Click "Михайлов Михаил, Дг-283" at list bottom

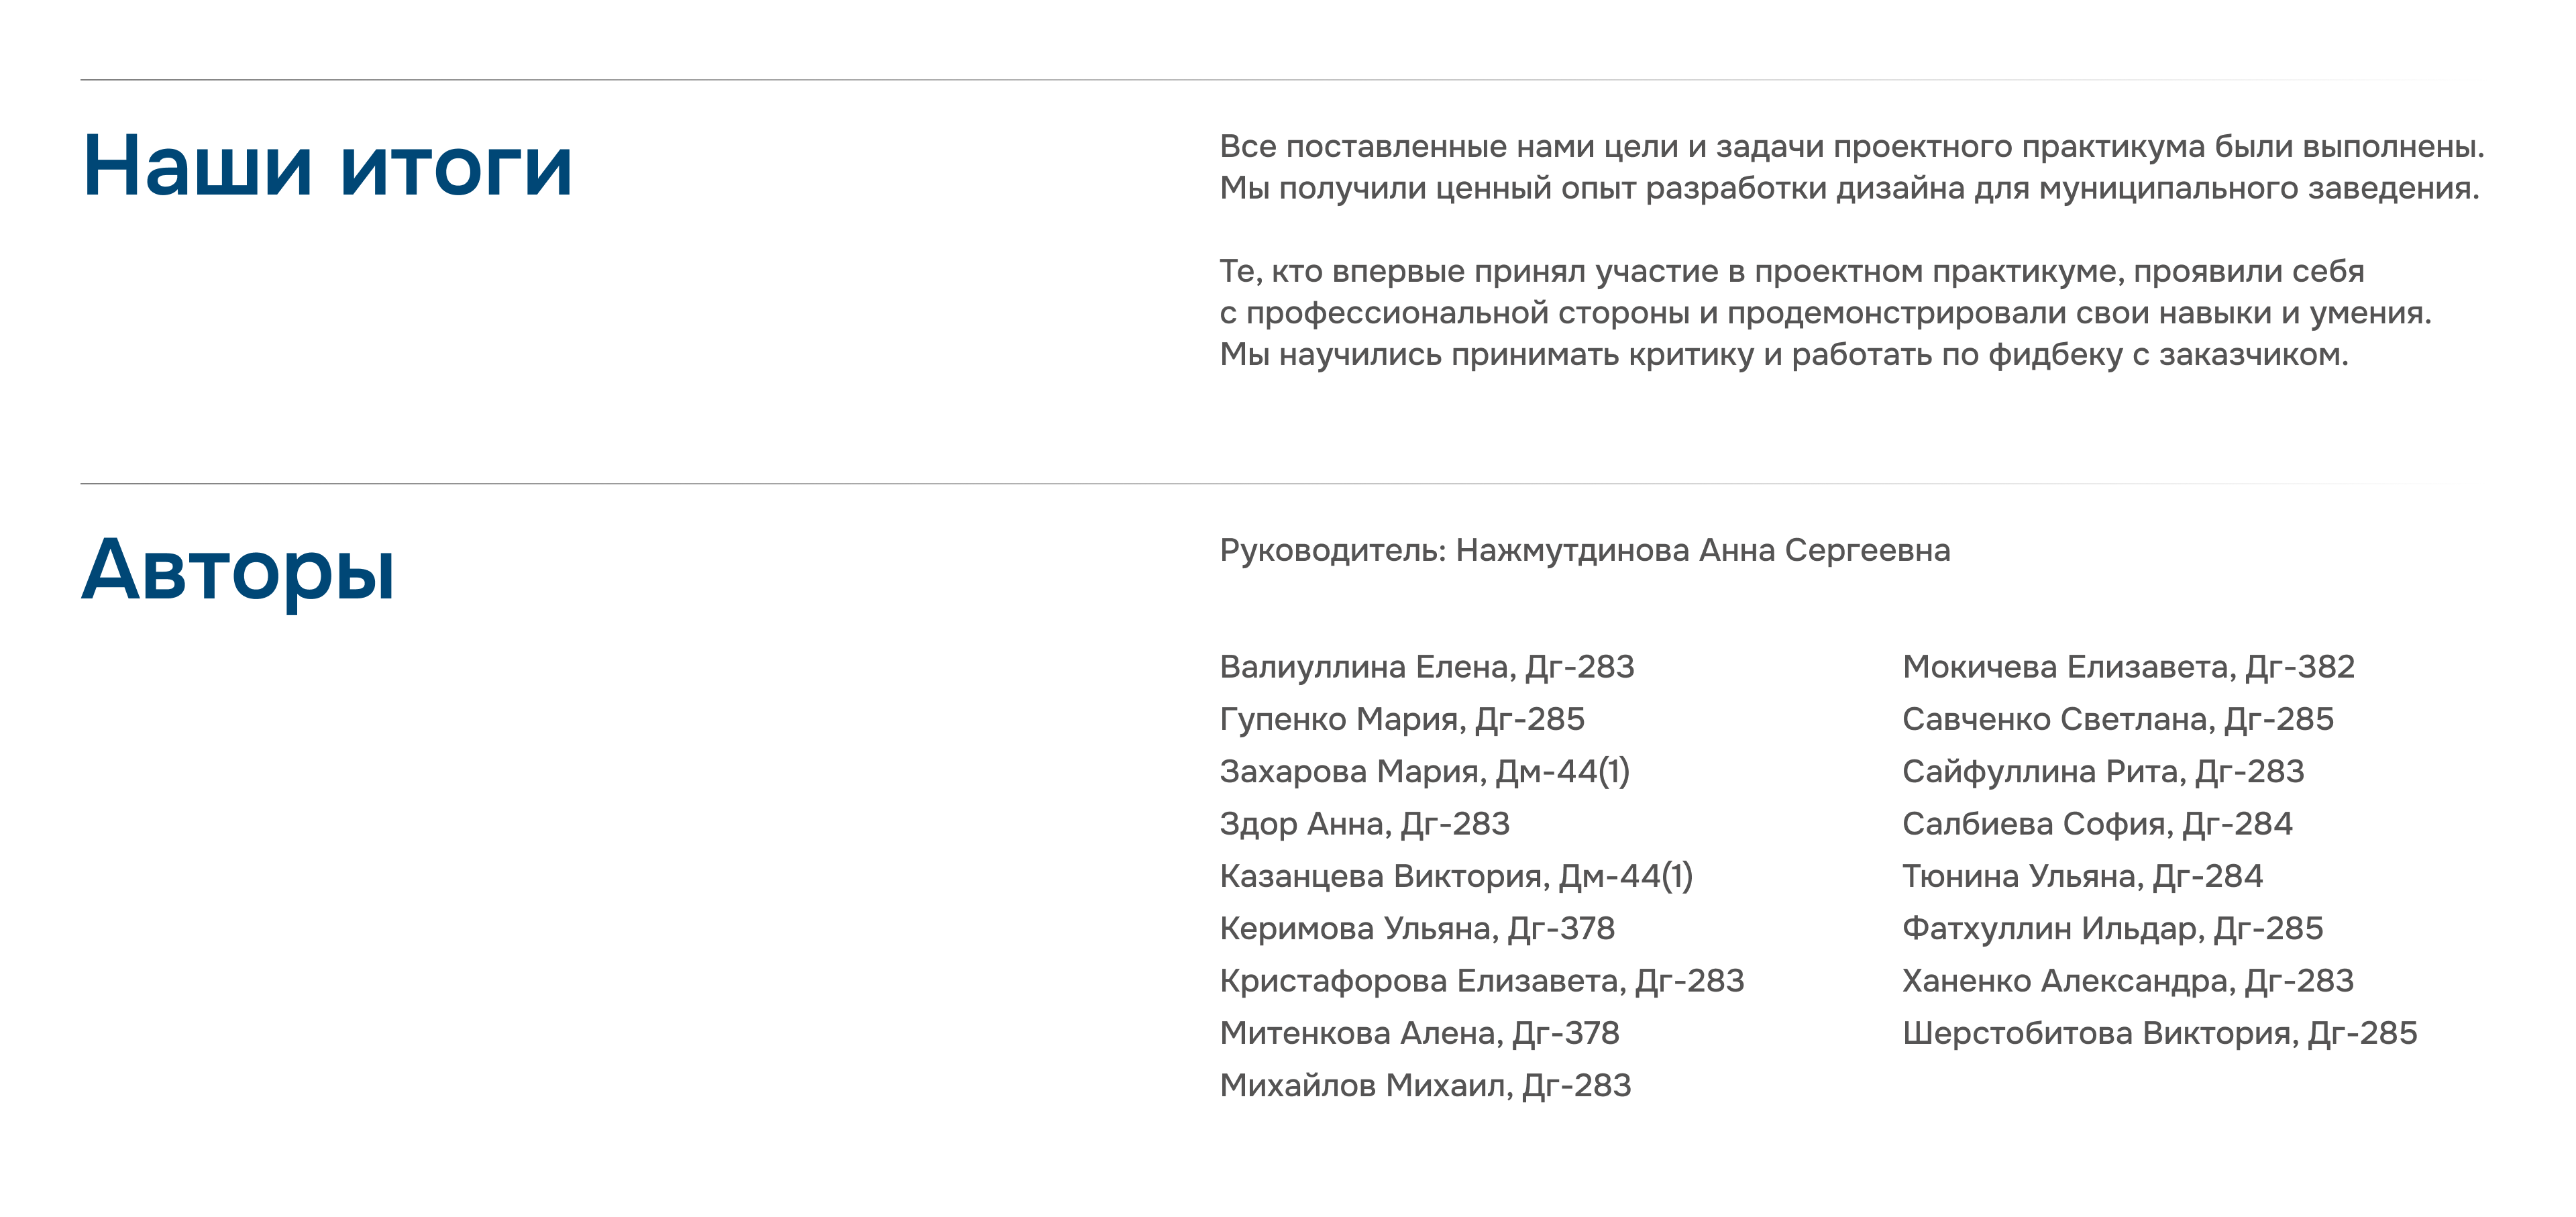coord(1425,1085)
